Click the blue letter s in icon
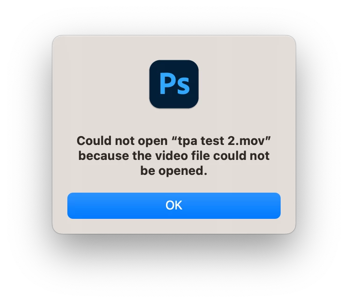 (183, 87)
